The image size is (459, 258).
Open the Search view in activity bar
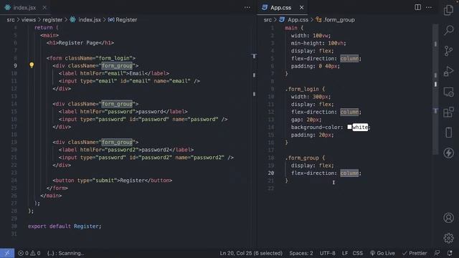(448, 30)
